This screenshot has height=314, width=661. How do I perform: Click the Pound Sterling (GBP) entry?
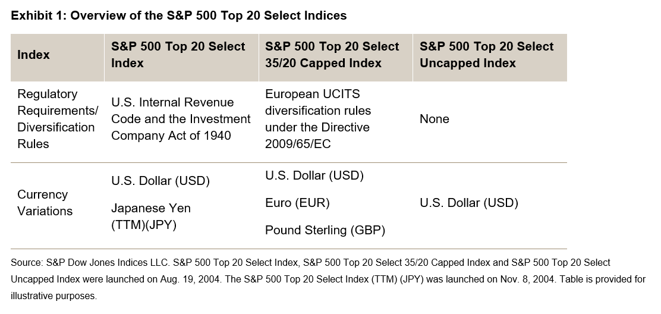pyautogui.click(x=325, y=230)
